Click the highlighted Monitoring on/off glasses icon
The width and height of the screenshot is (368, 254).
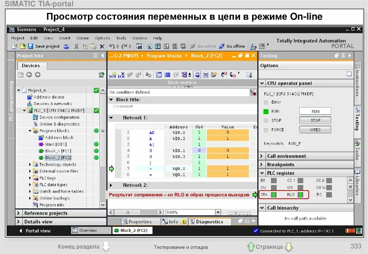(197, 75)
